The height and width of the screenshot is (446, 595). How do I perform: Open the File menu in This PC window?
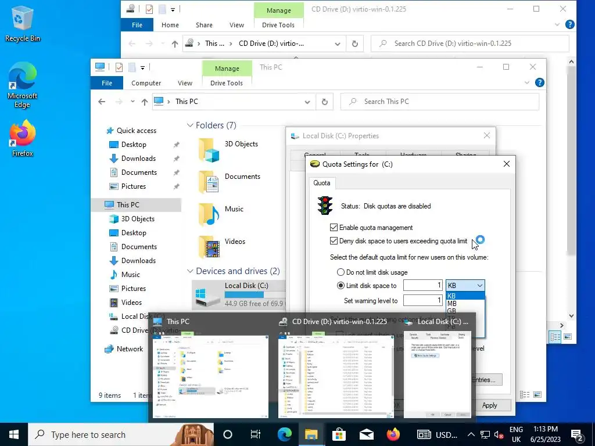coord(107,82)
